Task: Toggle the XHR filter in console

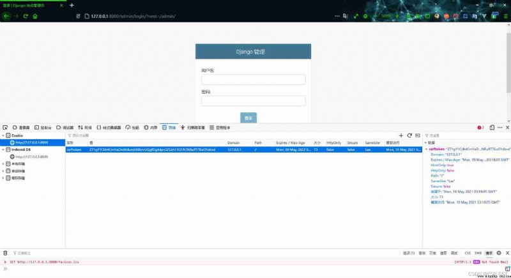Action: click(478, 253)
